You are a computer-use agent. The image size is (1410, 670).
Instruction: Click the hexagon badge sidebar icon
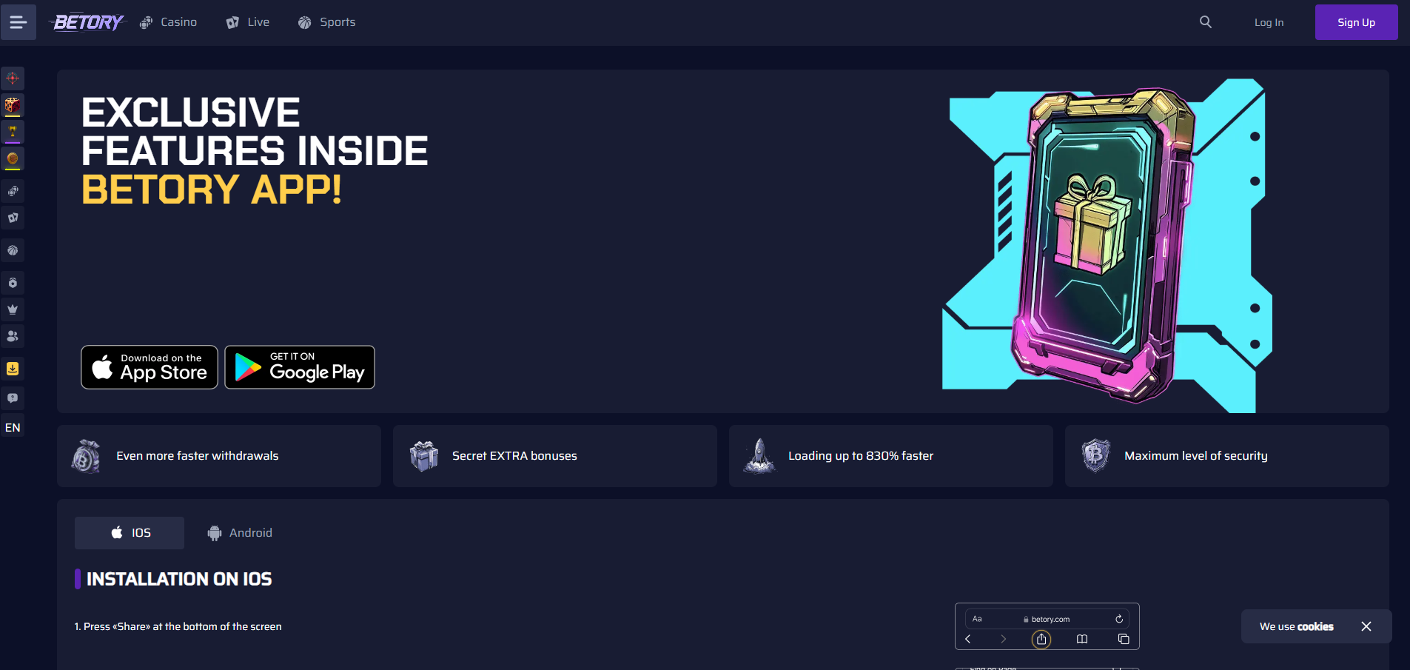[x=13, y=283]
